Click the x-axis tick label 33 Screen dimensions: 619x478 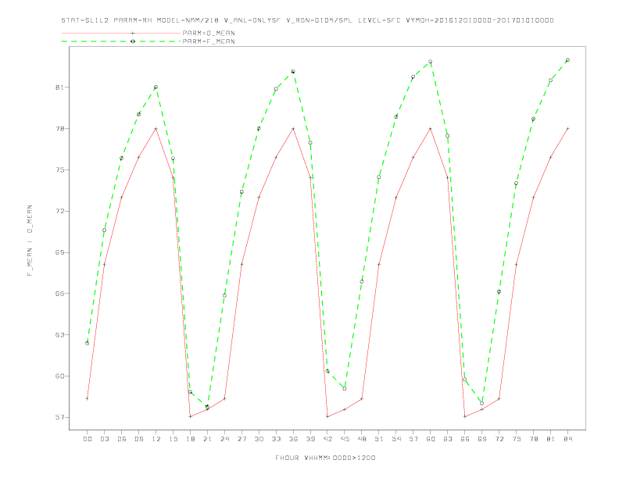[276, 439]
